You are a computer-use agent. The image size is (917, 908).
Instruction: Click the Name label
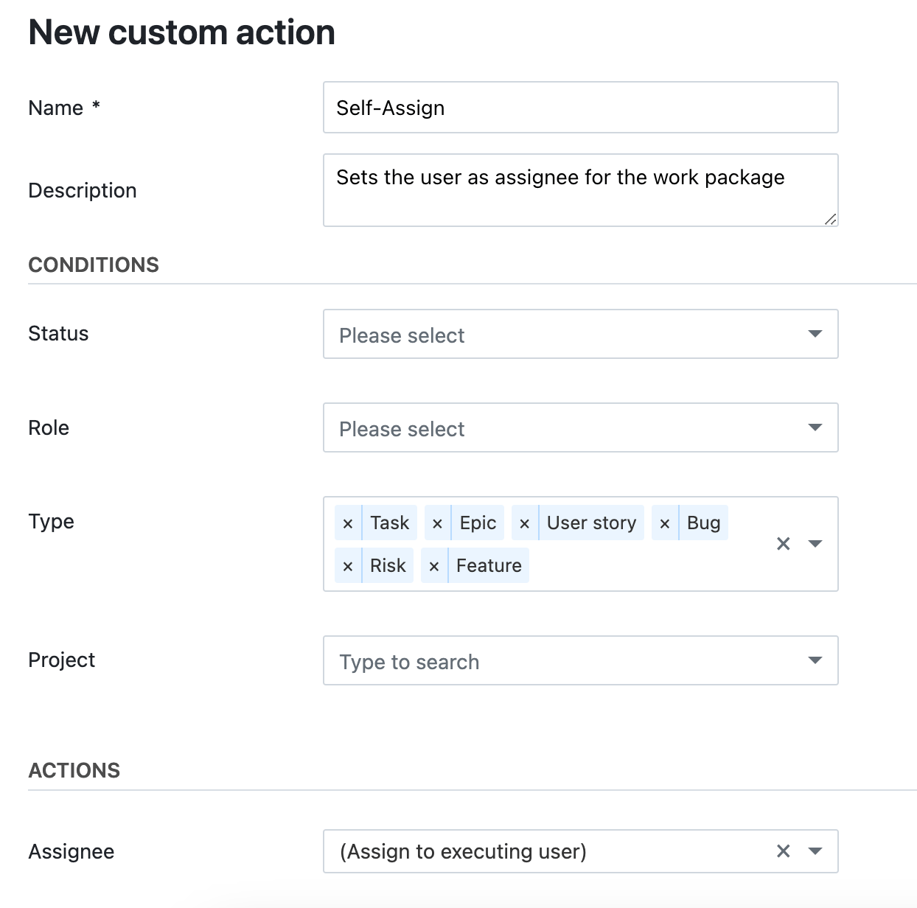point(55,108)
